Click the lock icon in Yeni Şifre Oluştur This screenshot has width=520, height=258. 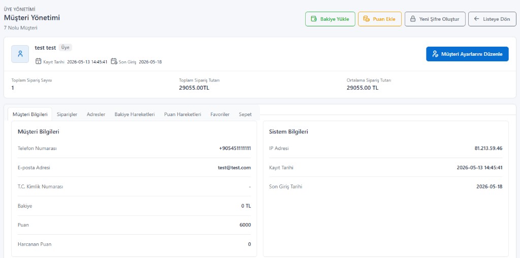tap(413, 19)
